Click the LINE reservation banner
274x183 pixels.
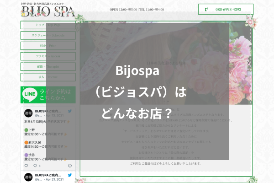[x=48, y=95]
